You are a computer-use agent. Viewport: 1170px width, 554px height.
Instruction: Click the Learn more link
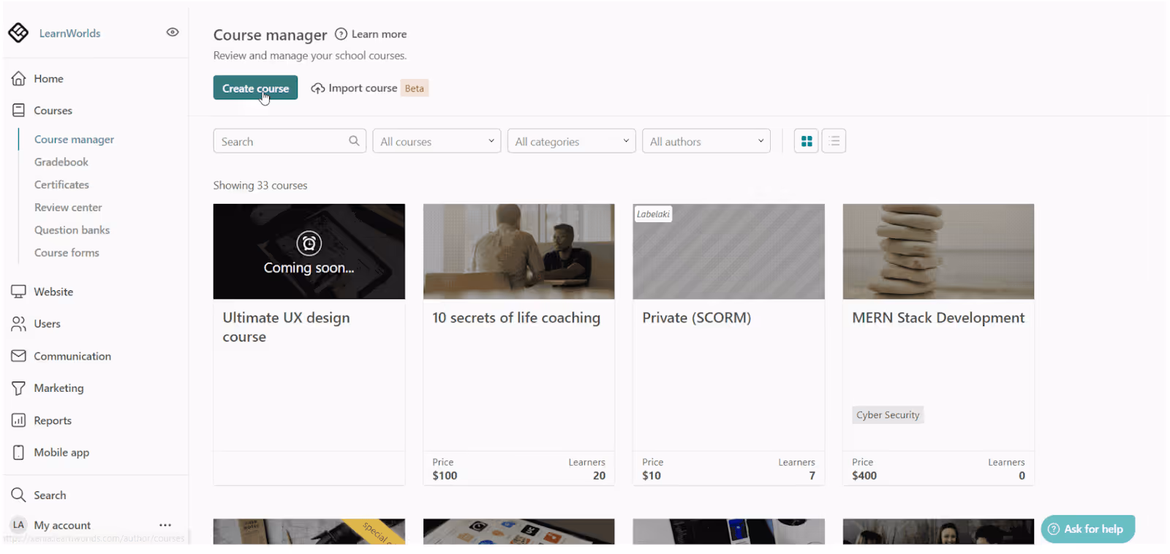379,34
